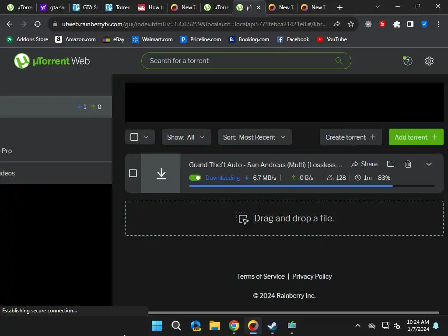
Task: Open the Show: All filter dropdown
Action: click(186, 137)
